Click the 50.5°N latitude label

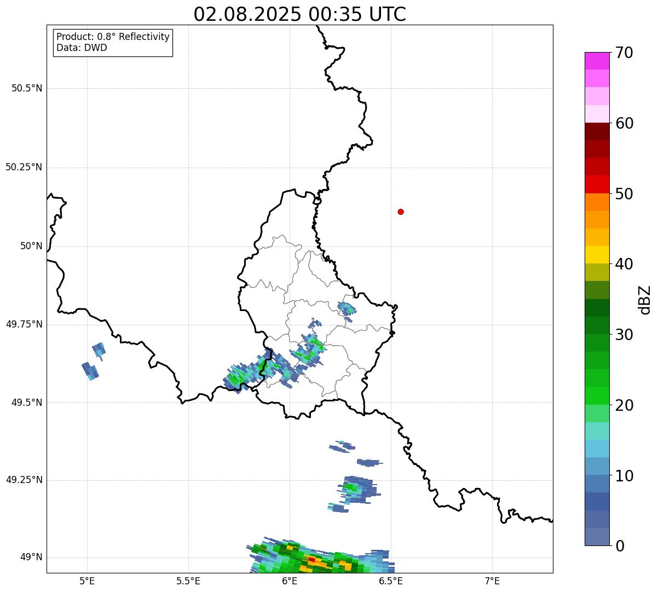pyautogui.click(x=27, y=88)
